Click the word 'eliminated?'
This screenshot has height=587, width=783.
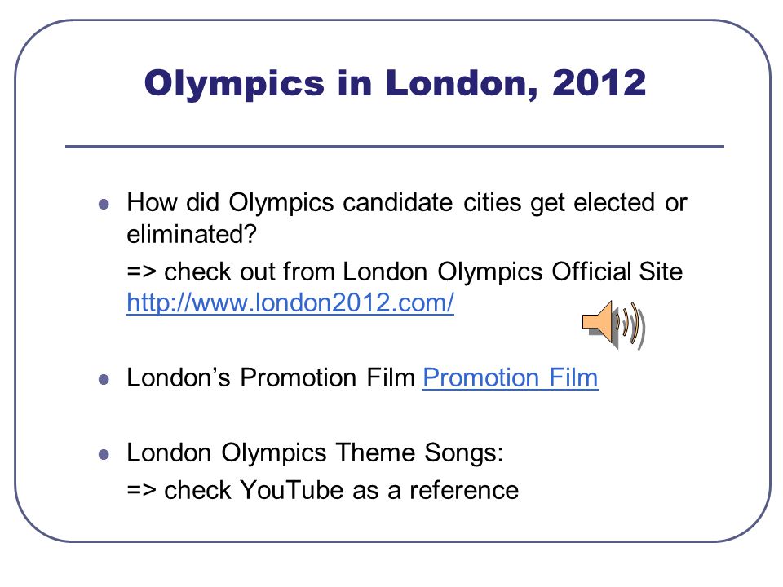coord(192,234)
